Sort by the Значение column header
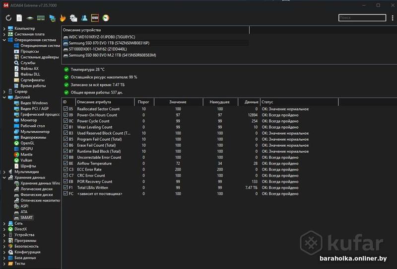Viewport: 397px width, 269px height. coord(178,102)
